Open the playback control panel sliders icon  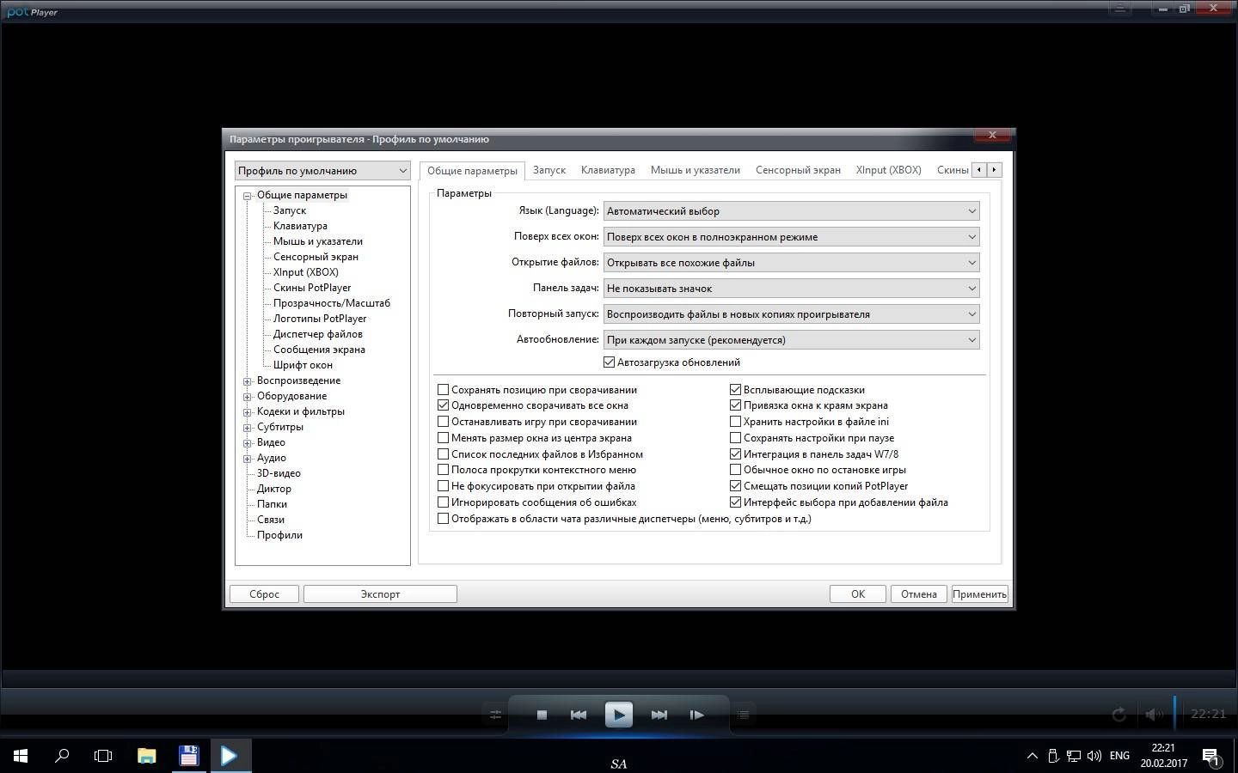[x=495, y=715]
